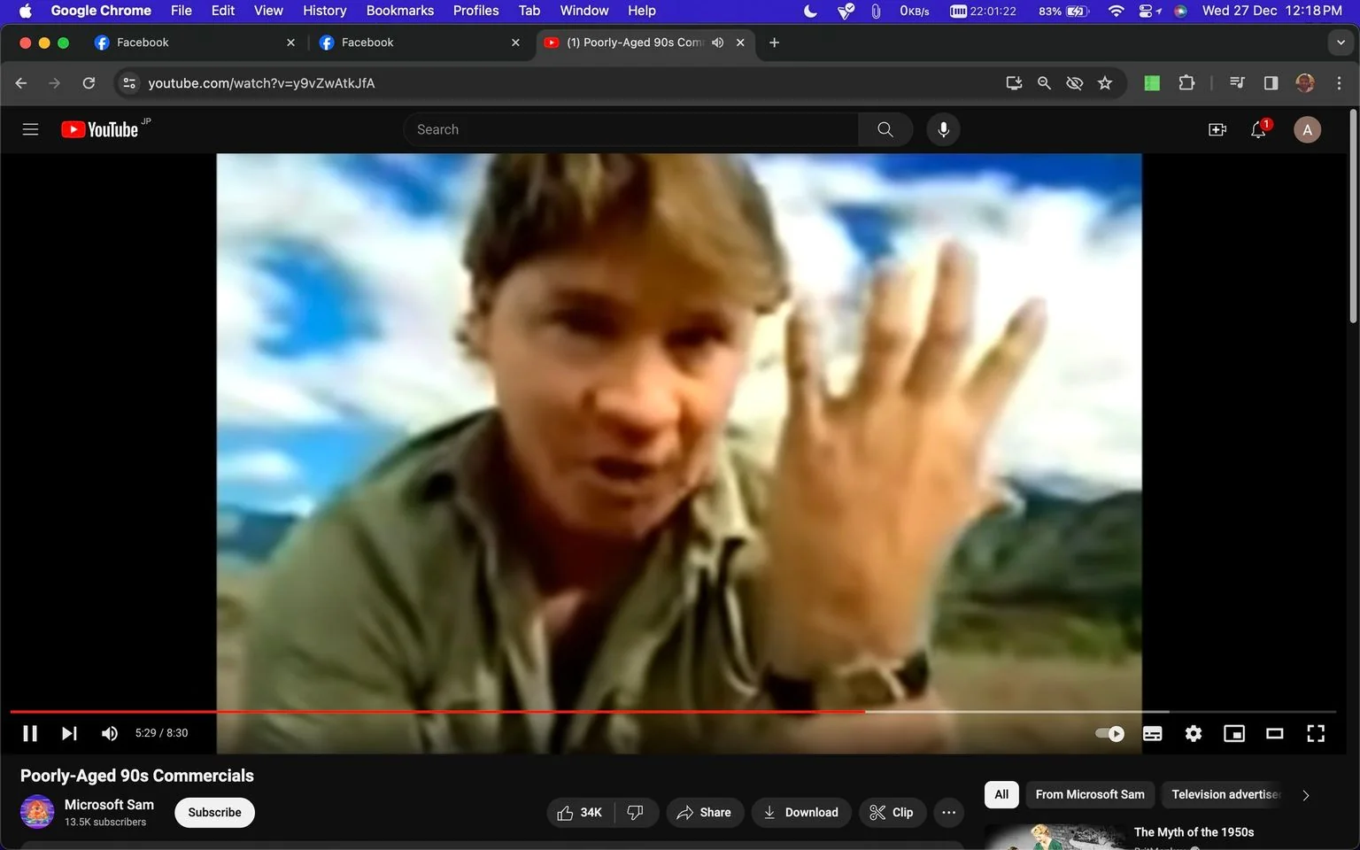Show more filter chips arrow
1360x850 pixels.
[1305, 795]
